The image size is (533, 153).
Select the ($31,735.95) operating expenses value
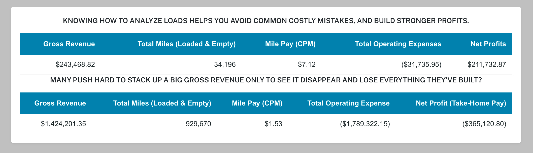[x=421, y=65]
